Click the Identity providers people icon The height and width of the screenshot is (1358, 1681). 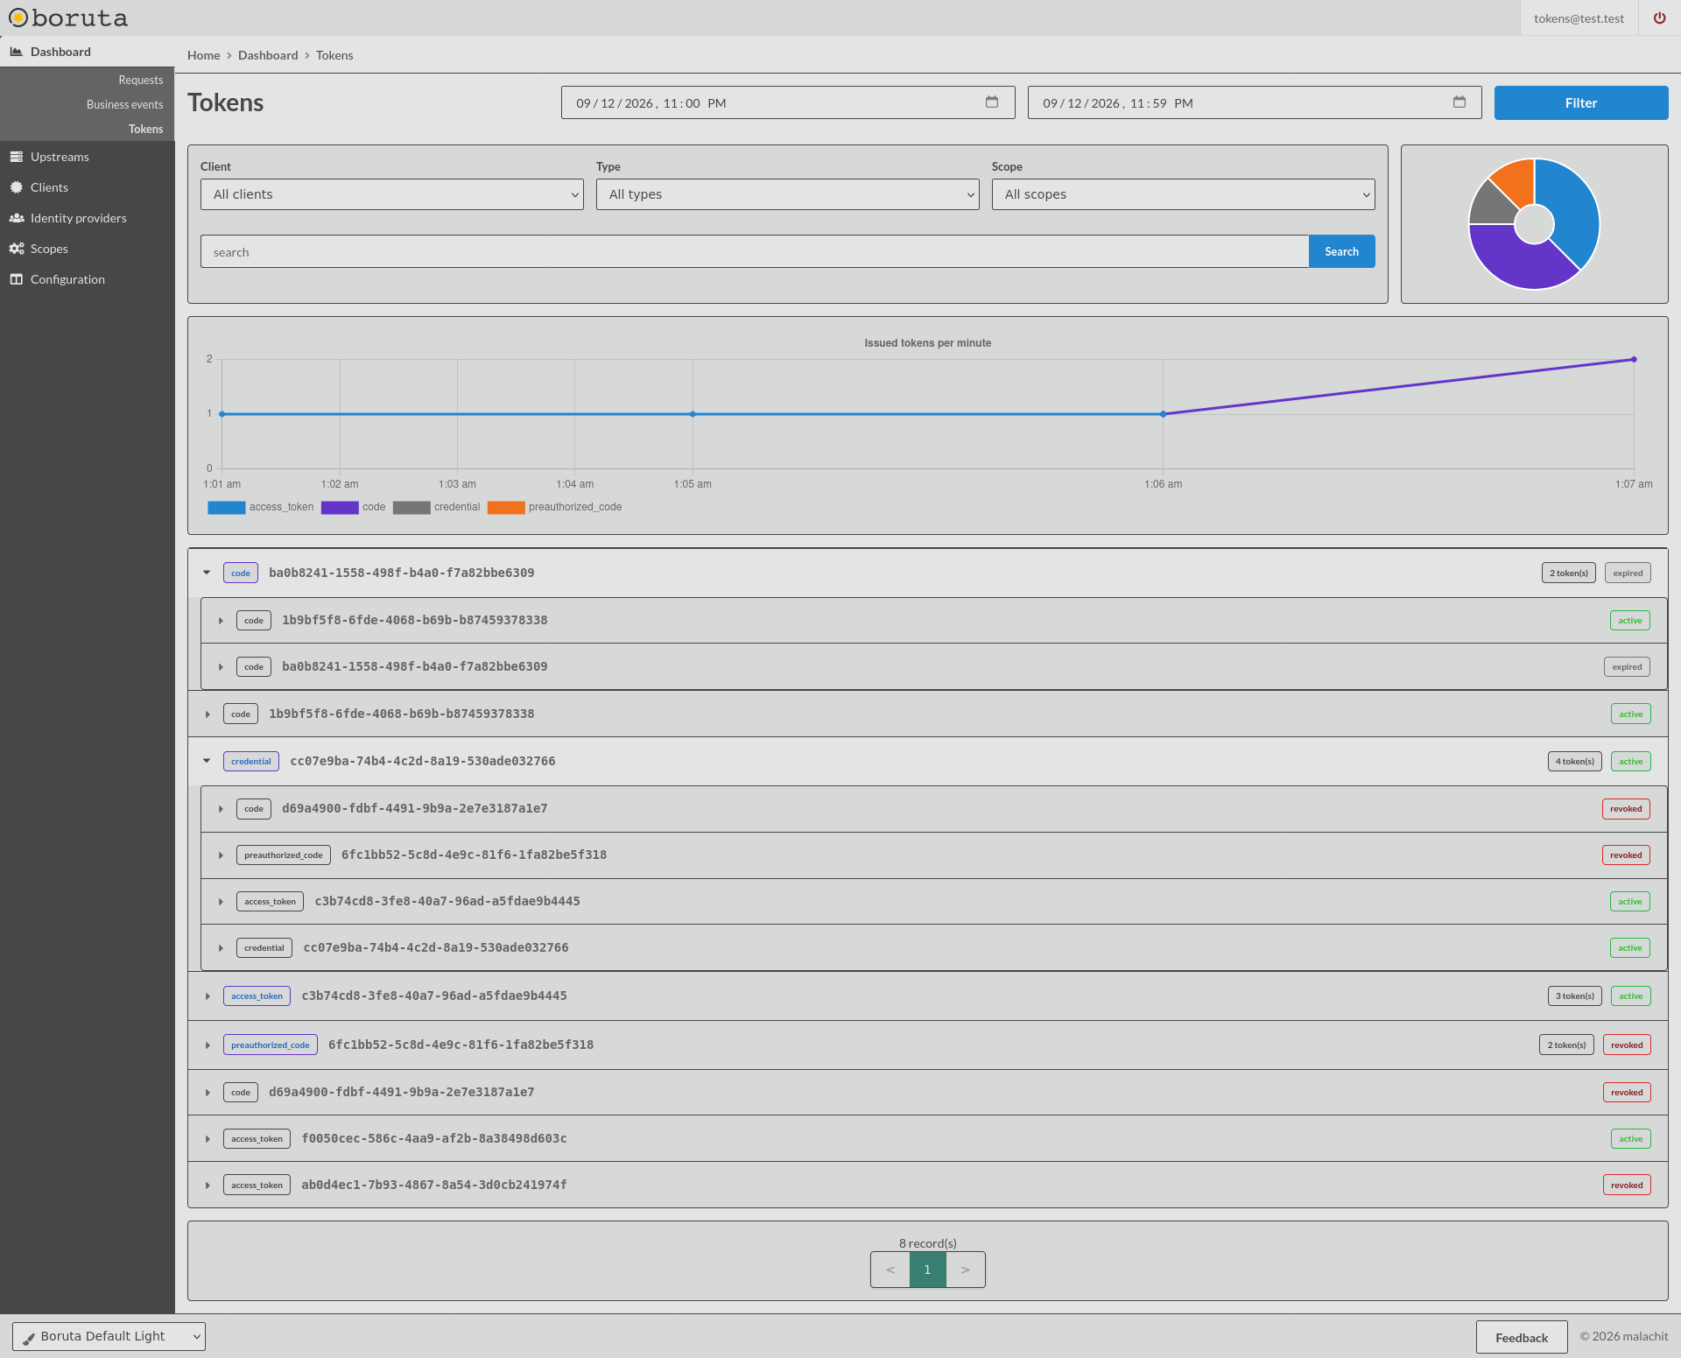tap(16, 218)
